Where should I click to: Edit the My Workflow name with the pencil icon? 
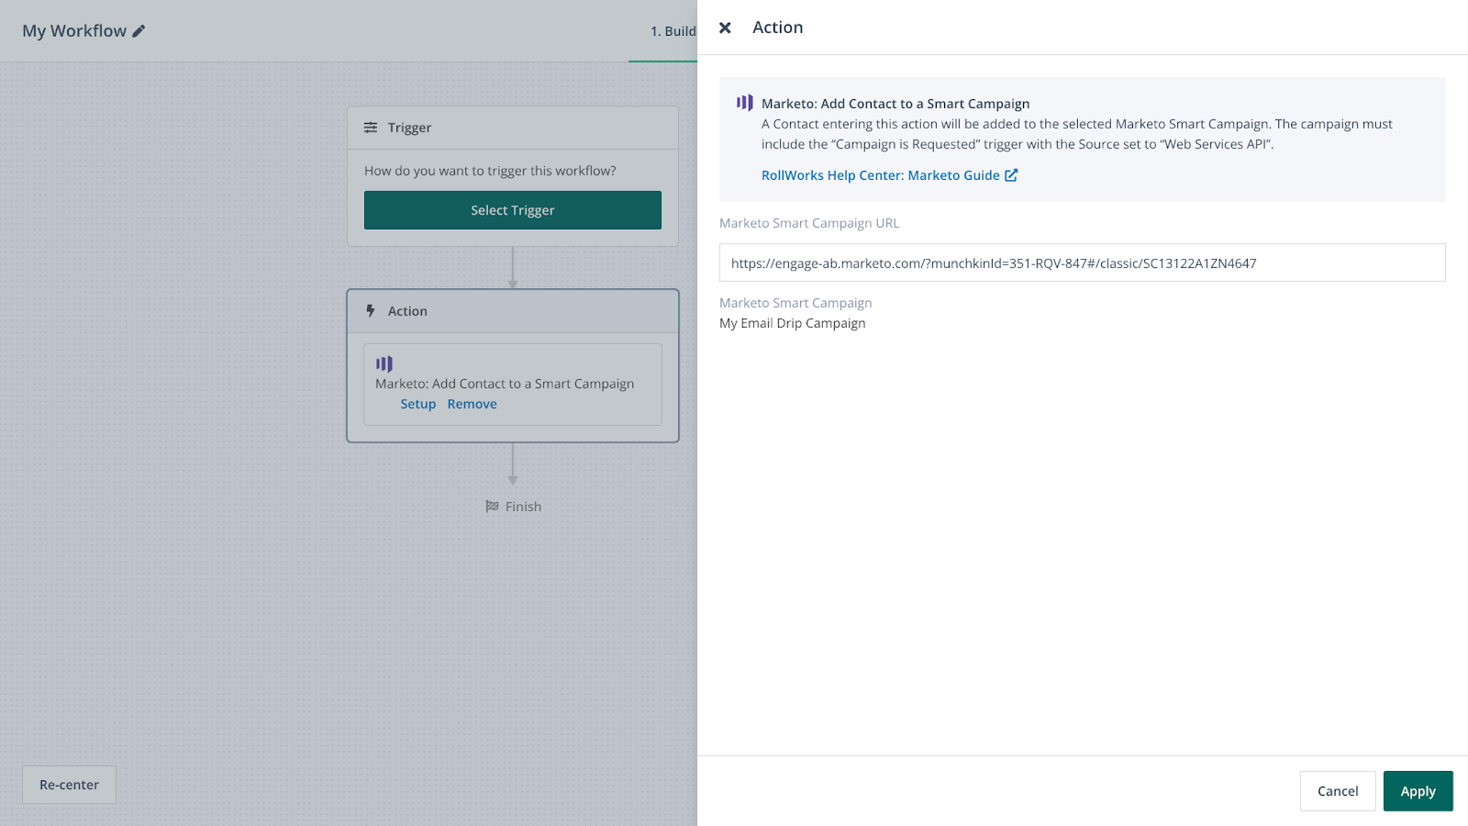coord(139,31)
